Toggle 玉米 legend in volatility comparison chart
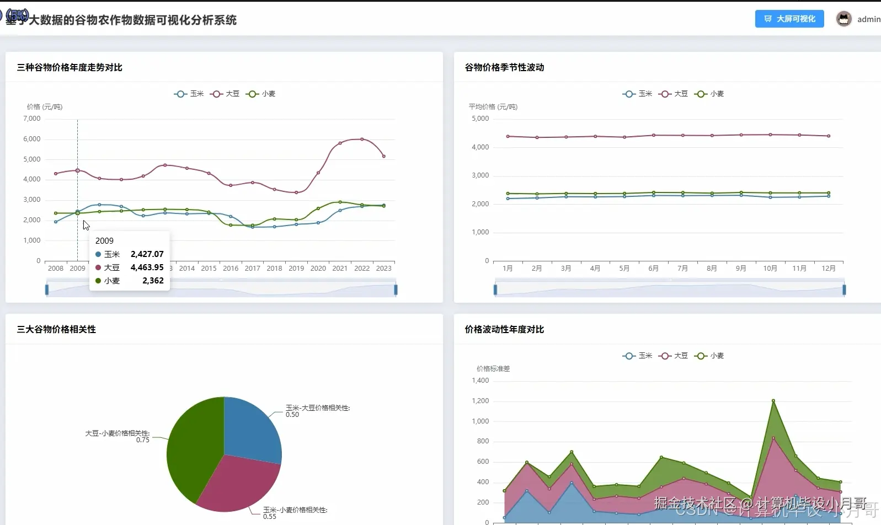Image resolution: width=881 pixels, height=525 pixels. [x=637, y=356]
